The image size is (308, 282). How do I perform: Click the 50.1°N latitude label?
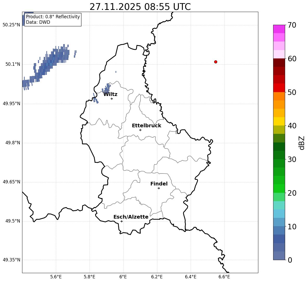[x=13, y=64]
